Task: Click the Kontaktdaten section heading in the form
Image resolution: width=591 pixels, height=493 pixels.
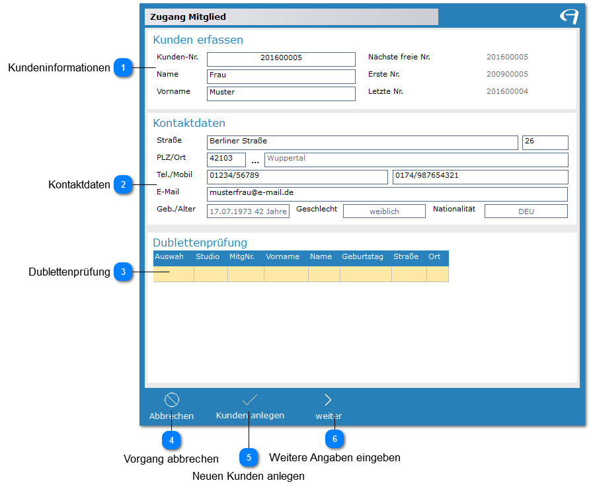Action: [189, 123]
